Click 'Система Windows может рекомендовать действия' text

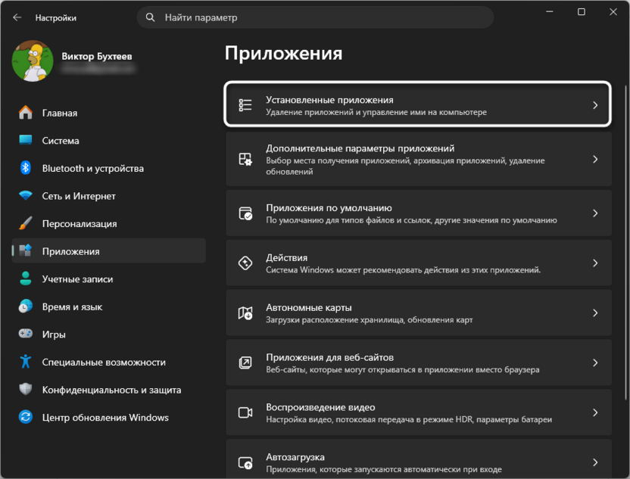(x=403, y=270)
